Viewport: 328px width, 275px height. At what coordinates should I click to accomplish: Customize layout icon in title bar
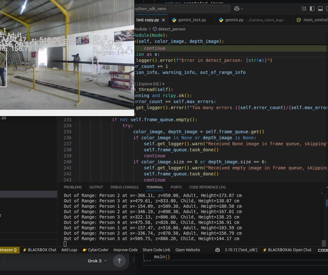point(304,9)
